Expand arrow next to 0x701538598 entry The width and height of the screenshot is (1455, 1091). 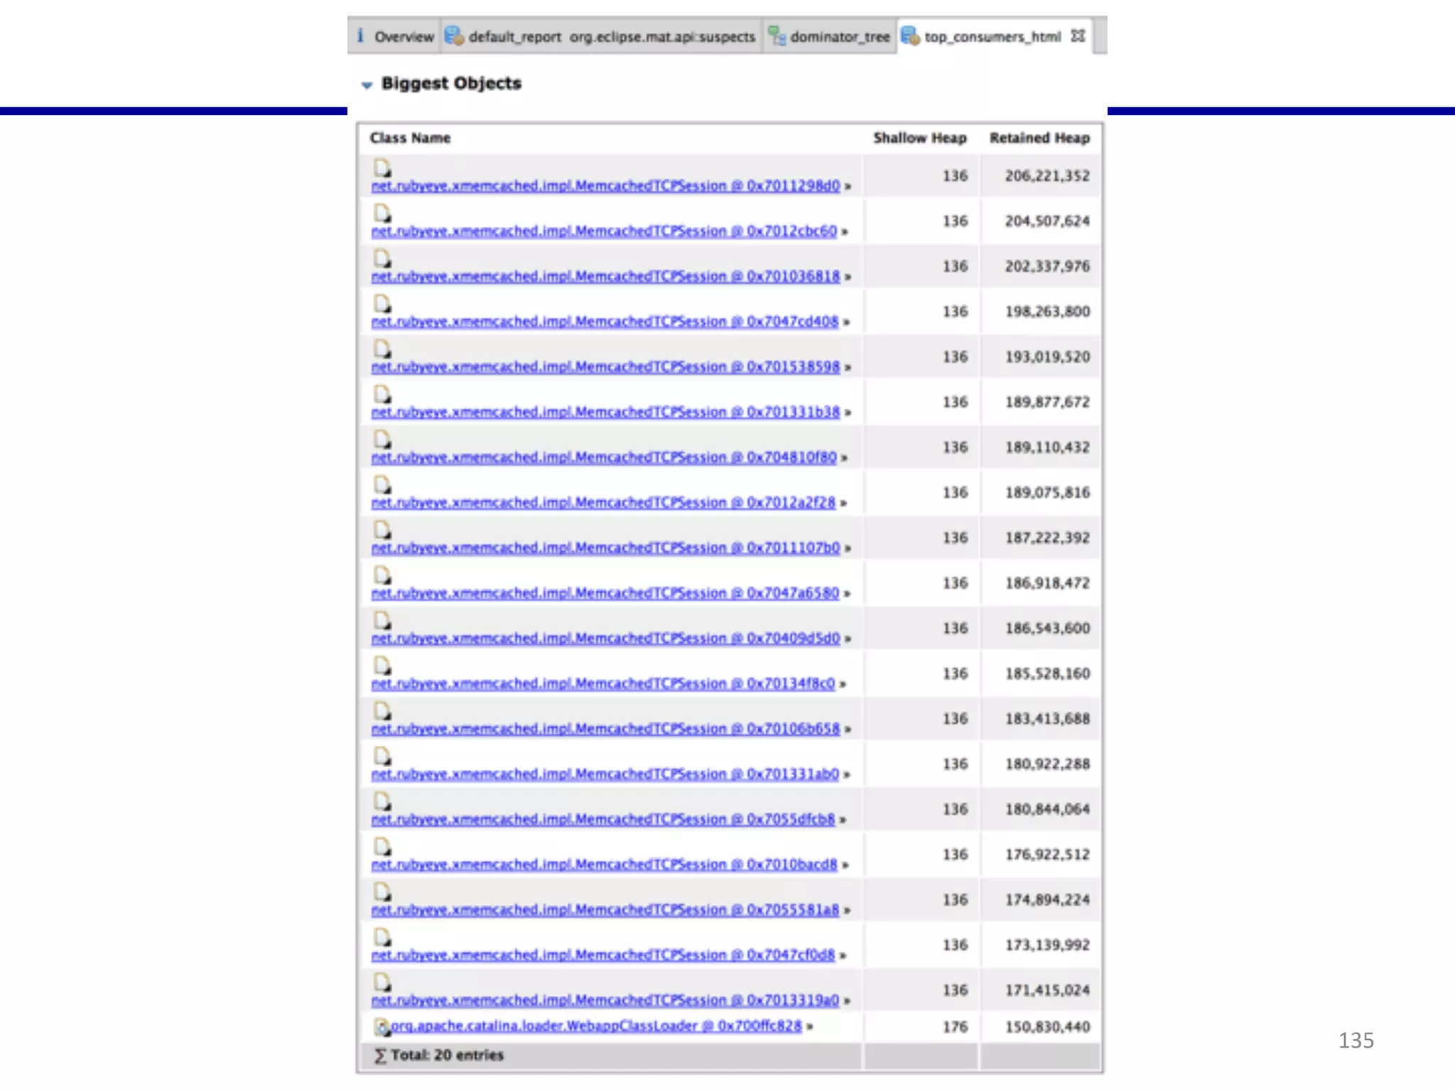click(x=848, y=368)
